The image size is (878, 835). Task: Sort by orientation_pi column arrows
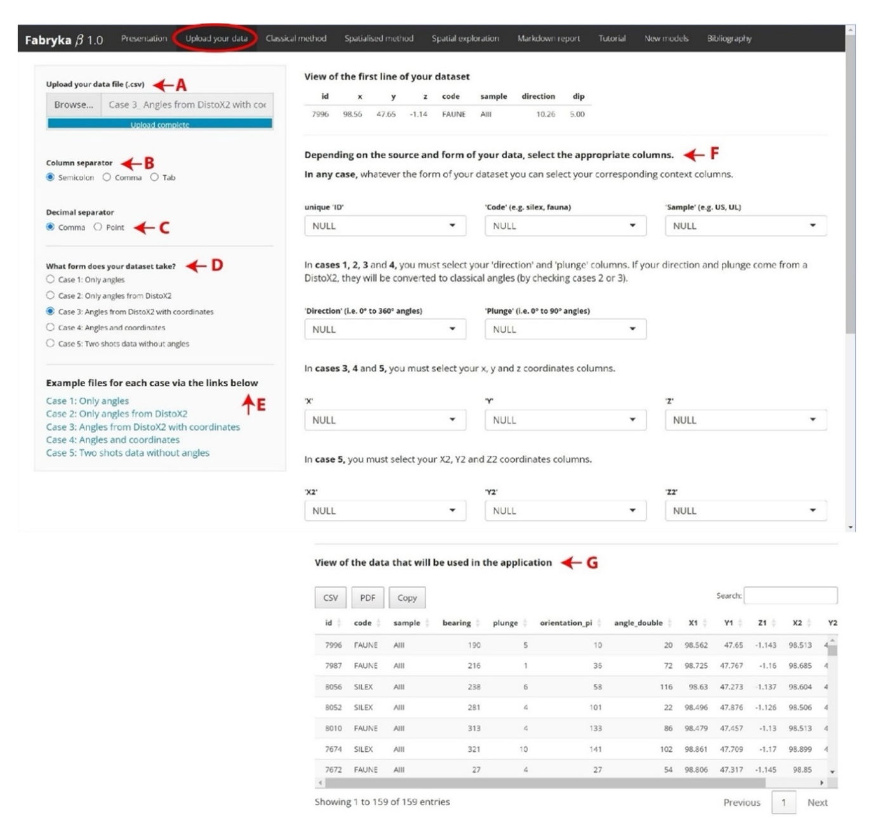coord(599,623)
